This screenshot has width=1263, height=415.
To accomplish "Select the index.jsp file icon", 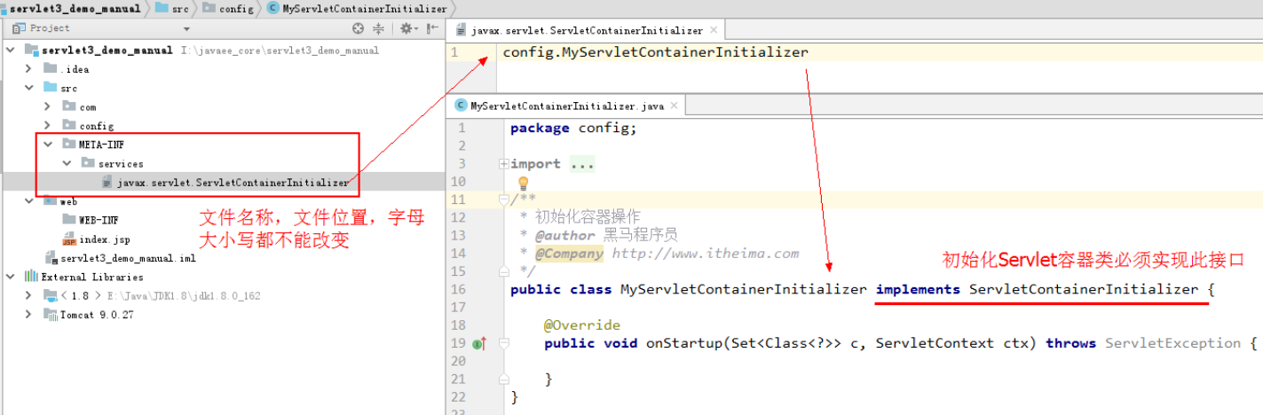I will click(69, 239).
